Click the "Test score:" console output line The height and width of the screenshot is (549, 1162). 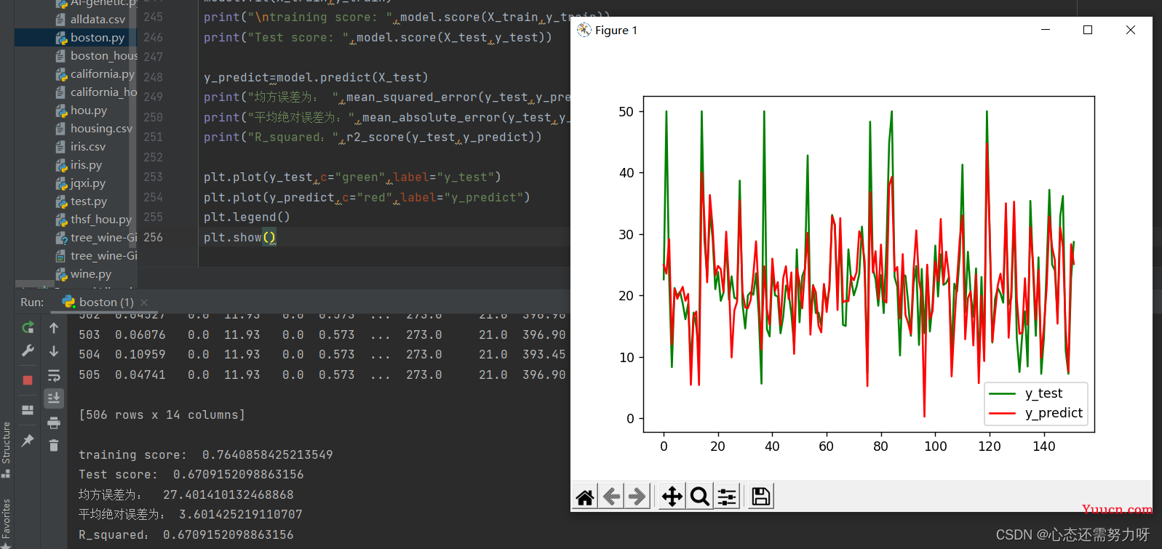pyautogui.click(x=191, y=474)
